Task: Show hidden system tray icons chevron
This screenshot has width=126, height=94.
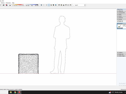Action: [125, 92]
